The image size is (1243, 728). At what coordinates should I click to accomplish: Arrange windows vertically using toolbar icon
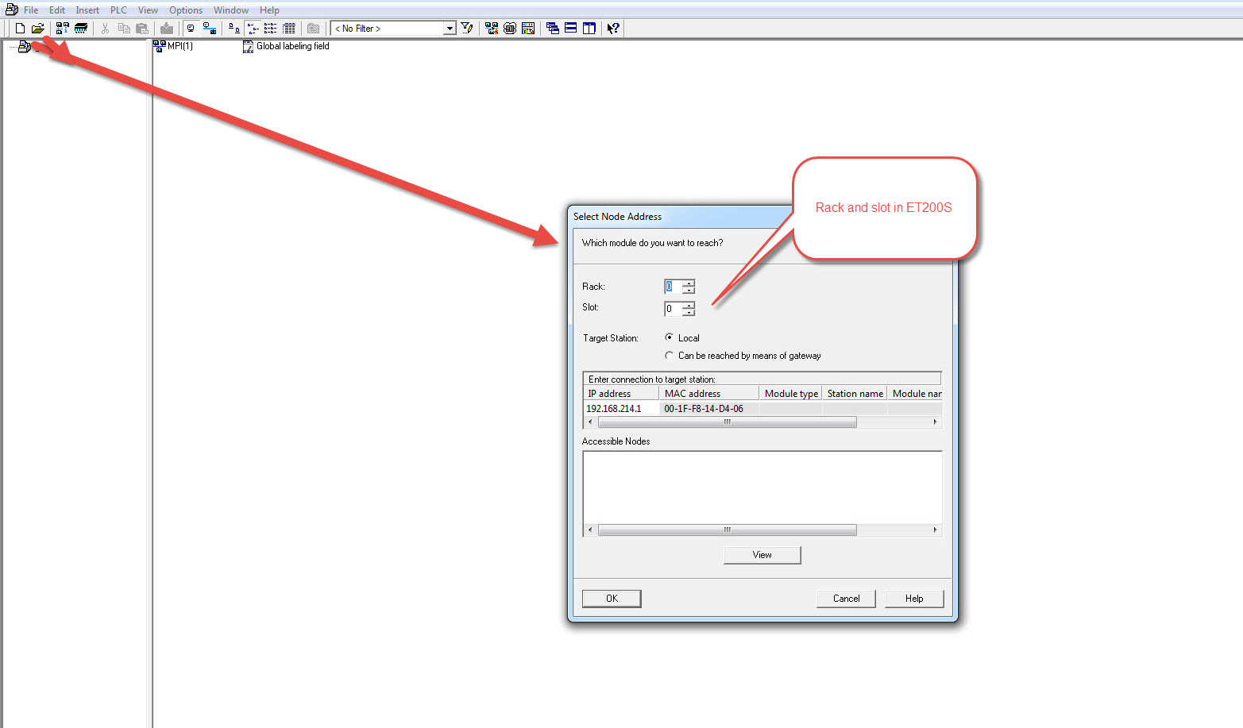[589, 29]
